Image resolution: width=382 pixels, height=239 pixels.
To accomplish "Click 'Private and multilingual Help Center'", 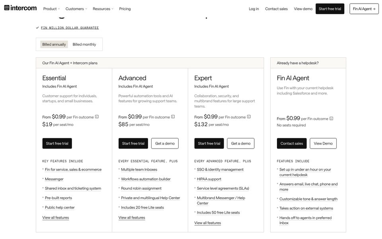I will [150, 198].
